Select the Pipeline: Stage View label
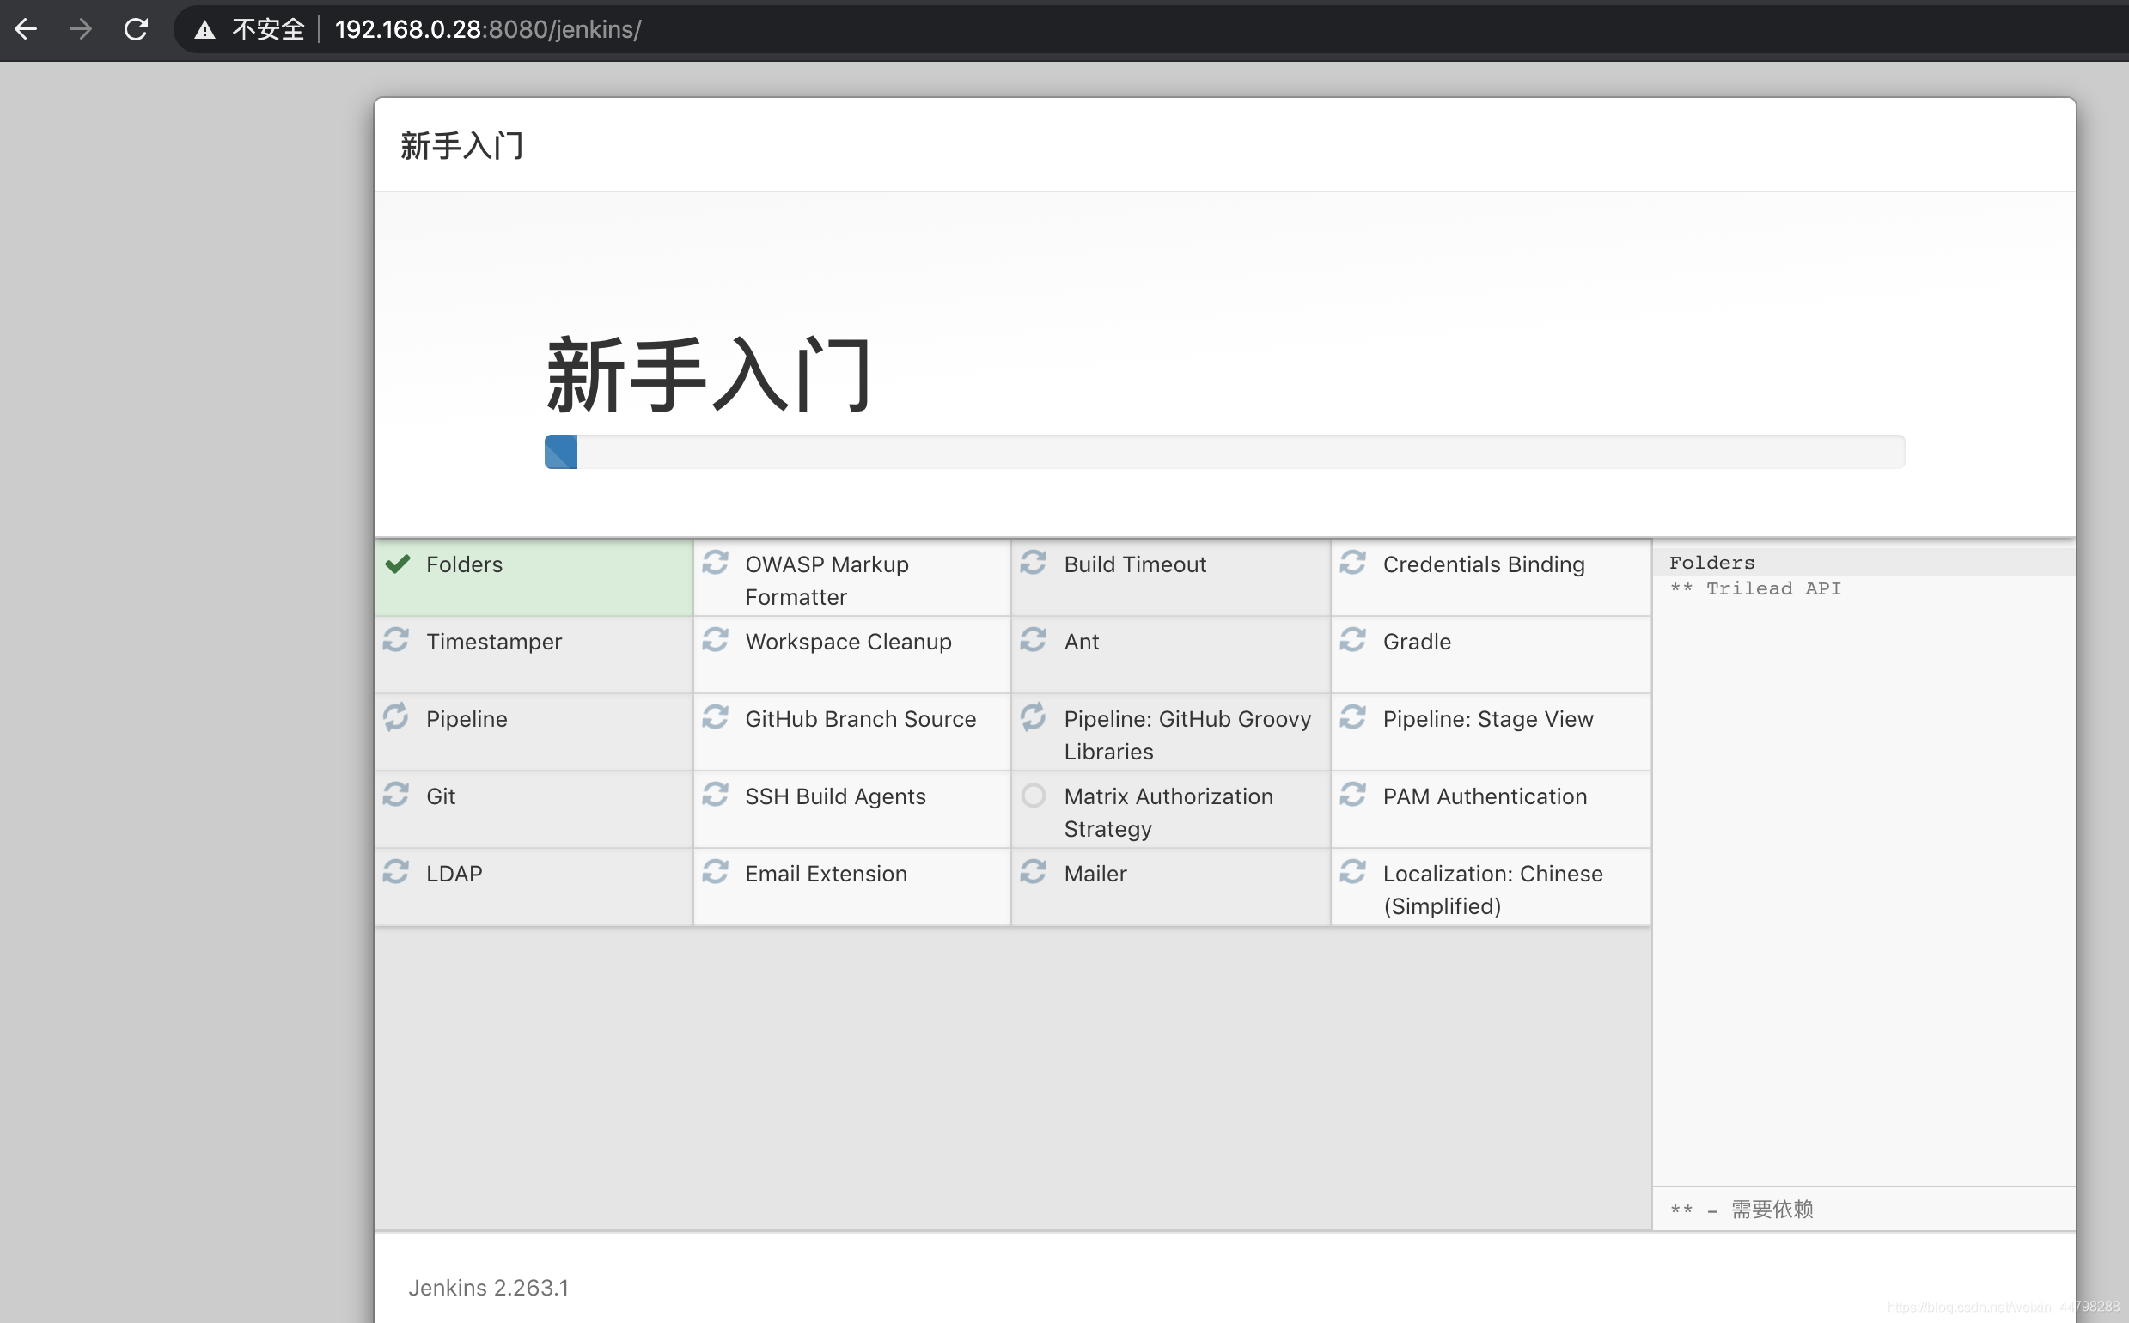This screenshot has width=2129, height=1323. (x=1487, y=719)
